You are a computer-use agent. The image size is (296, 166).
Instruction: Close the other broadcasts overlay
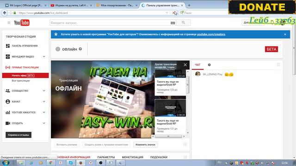[x=185, y=65]
